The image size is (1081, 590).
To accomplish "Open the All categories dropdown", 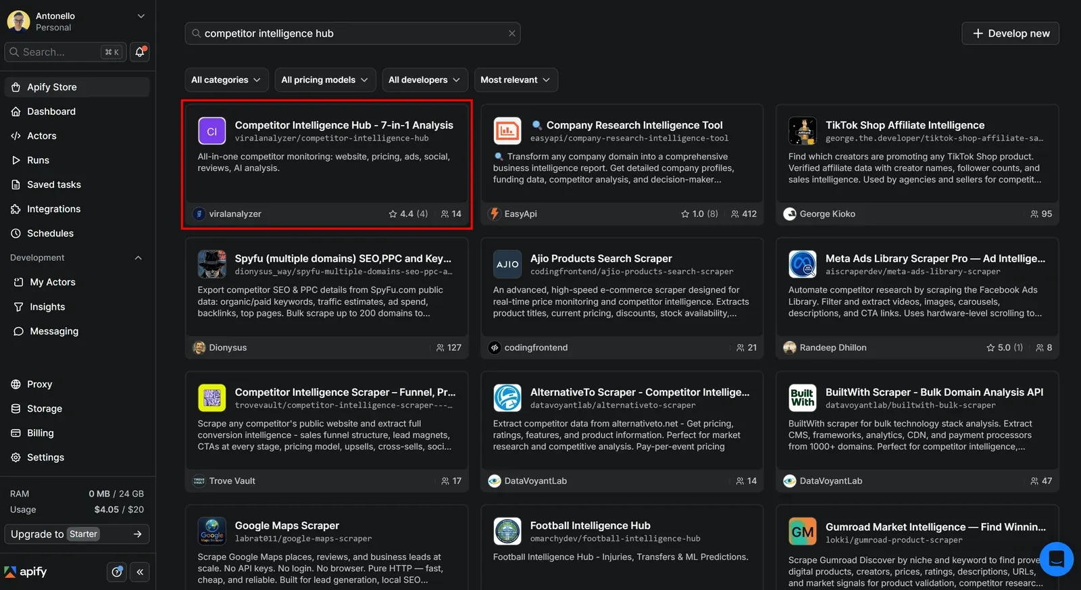I will pyautogui.click(x=226, y=80).
